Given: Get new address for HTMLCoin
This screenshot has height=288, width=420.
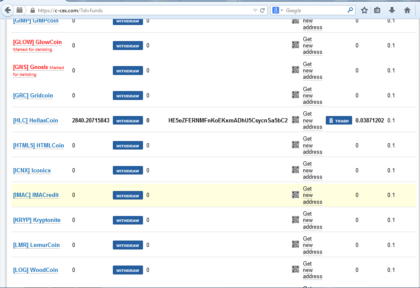Looking at the screenshot, I should pyautogui.click(x=312, y=145).
